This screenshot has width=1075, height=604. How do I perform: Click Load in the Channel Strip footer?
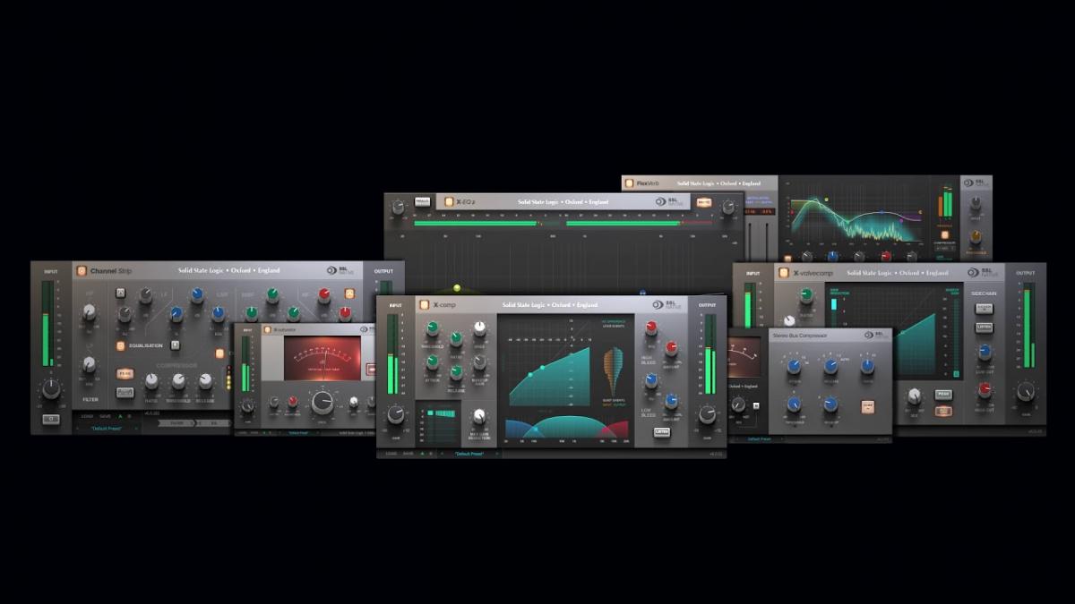87,416
